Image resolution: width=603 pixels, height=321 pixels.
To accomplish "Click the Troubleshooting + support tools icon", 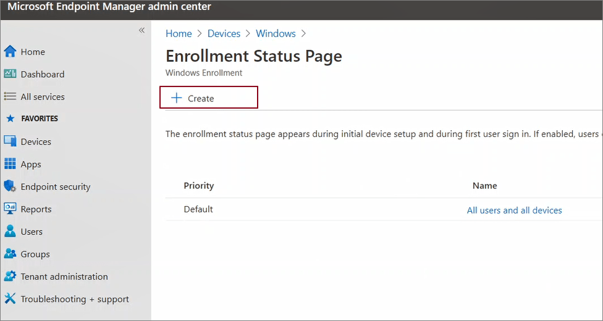I will tap(10, 299).
